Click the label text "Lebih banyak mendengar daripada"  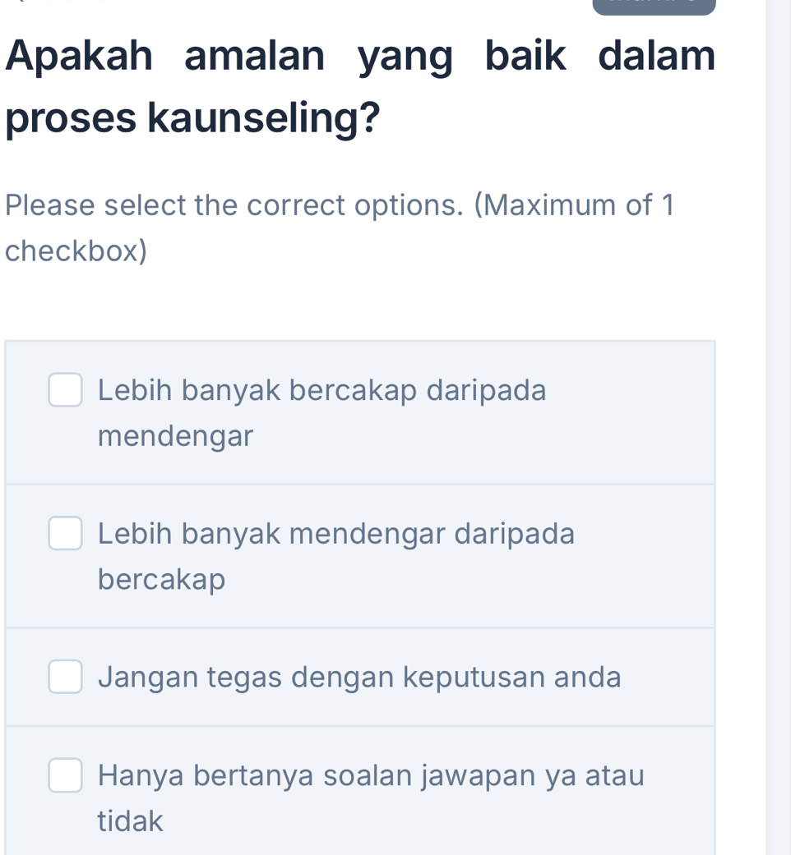tap(335, 534)
